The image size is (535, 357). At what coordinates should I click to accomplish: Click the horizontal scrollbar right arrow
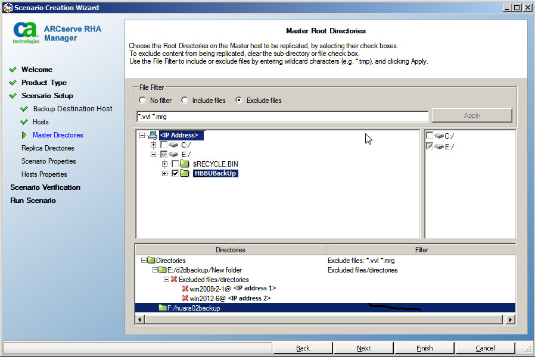tap(511, 320)
